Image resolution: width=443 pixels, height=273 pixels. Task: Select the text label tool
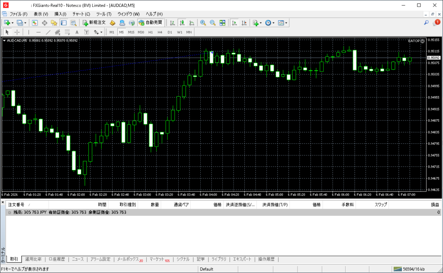(x=77, y=32)
